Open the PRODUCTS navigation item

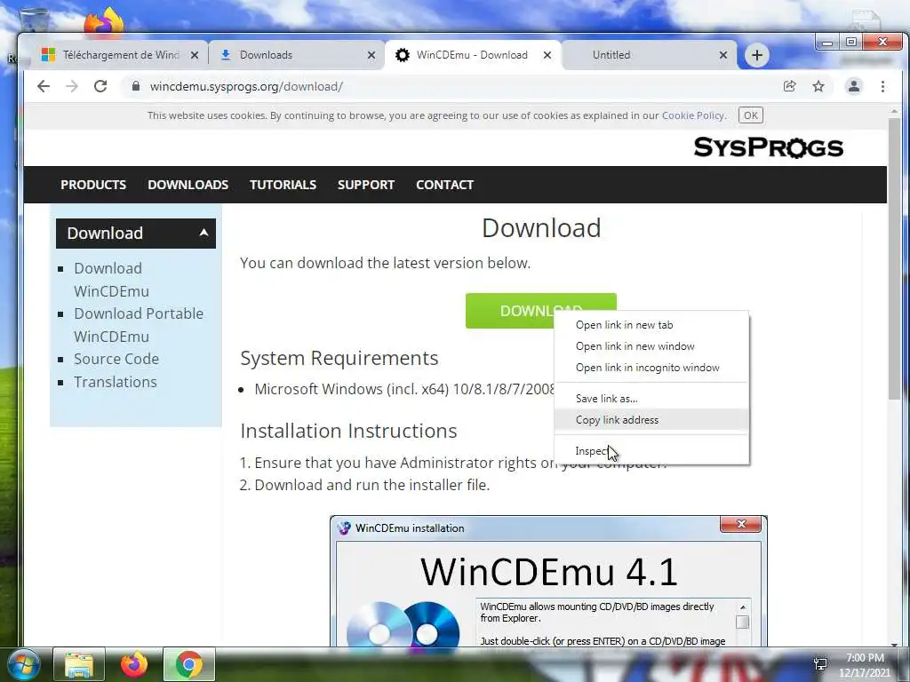click(x=92, y=185)
